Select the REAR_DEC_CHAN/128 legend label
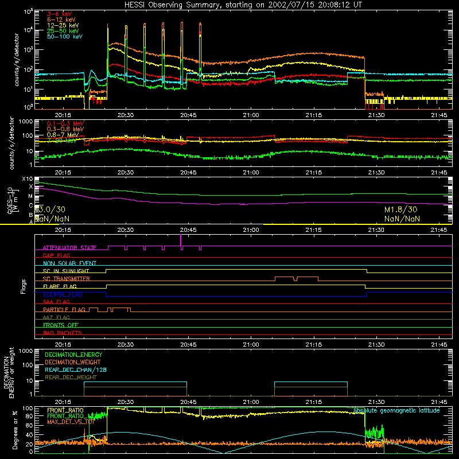 coord(76,369)
